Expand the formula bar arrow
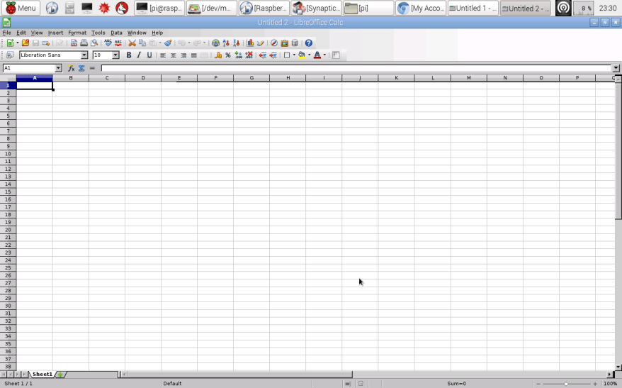 (616, 68)
